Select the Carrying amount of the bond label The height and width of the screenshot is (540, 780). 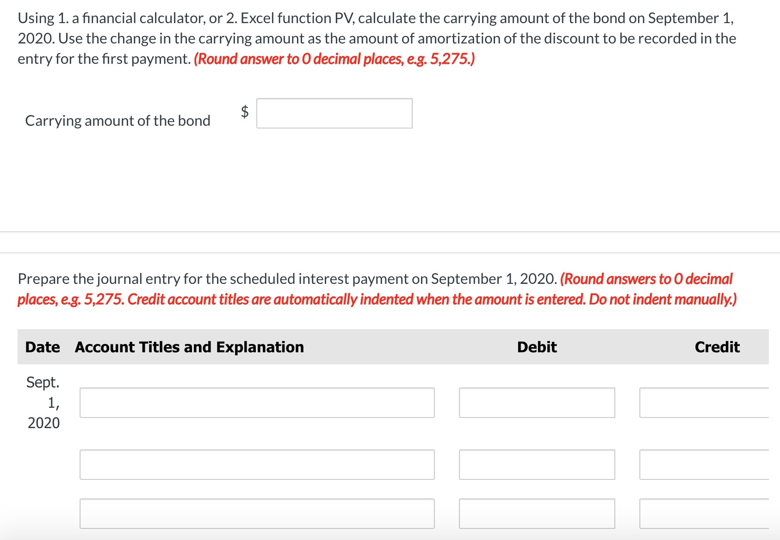118,120
